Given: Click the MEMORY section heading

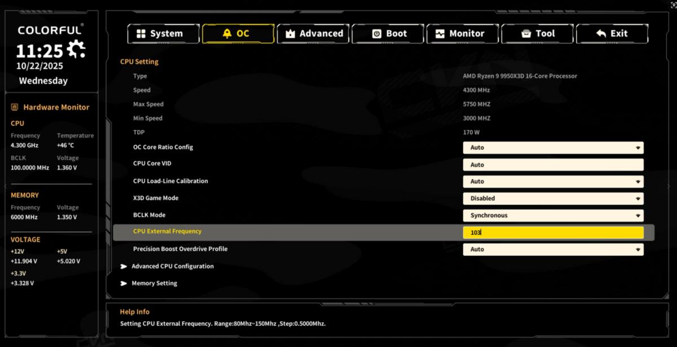Looking at the screenshot, I should click(x=25, y=195).
